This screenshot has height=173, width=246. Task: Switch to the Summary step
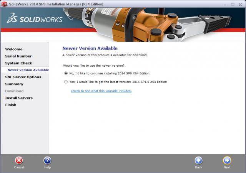click(14, 84)
